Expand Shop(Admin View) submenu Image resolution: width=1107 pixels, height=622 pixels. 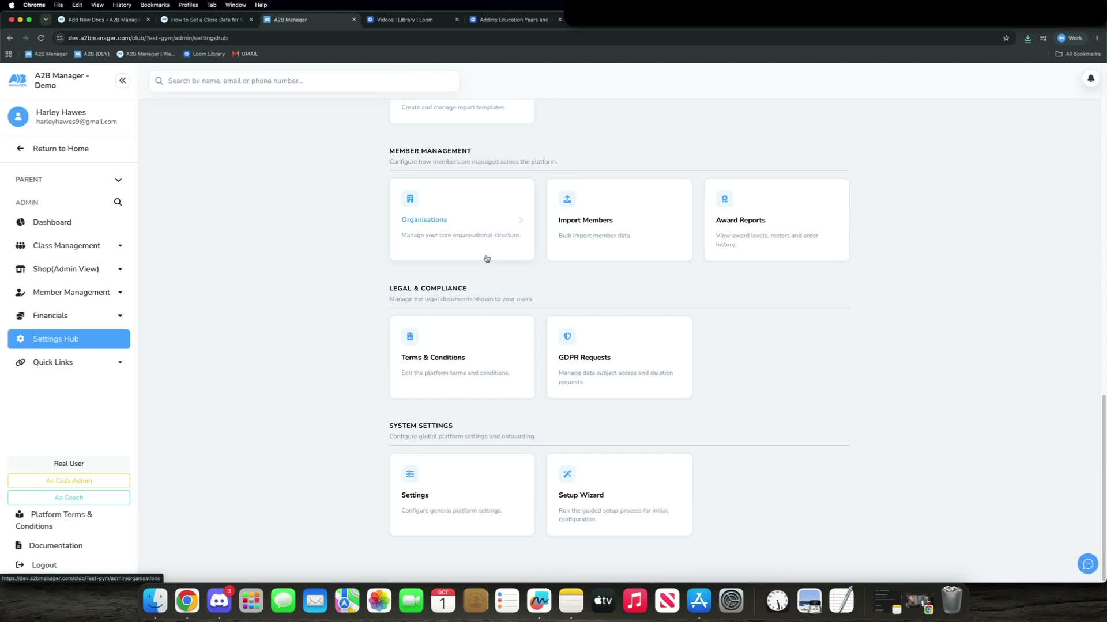tap(120, 269)
